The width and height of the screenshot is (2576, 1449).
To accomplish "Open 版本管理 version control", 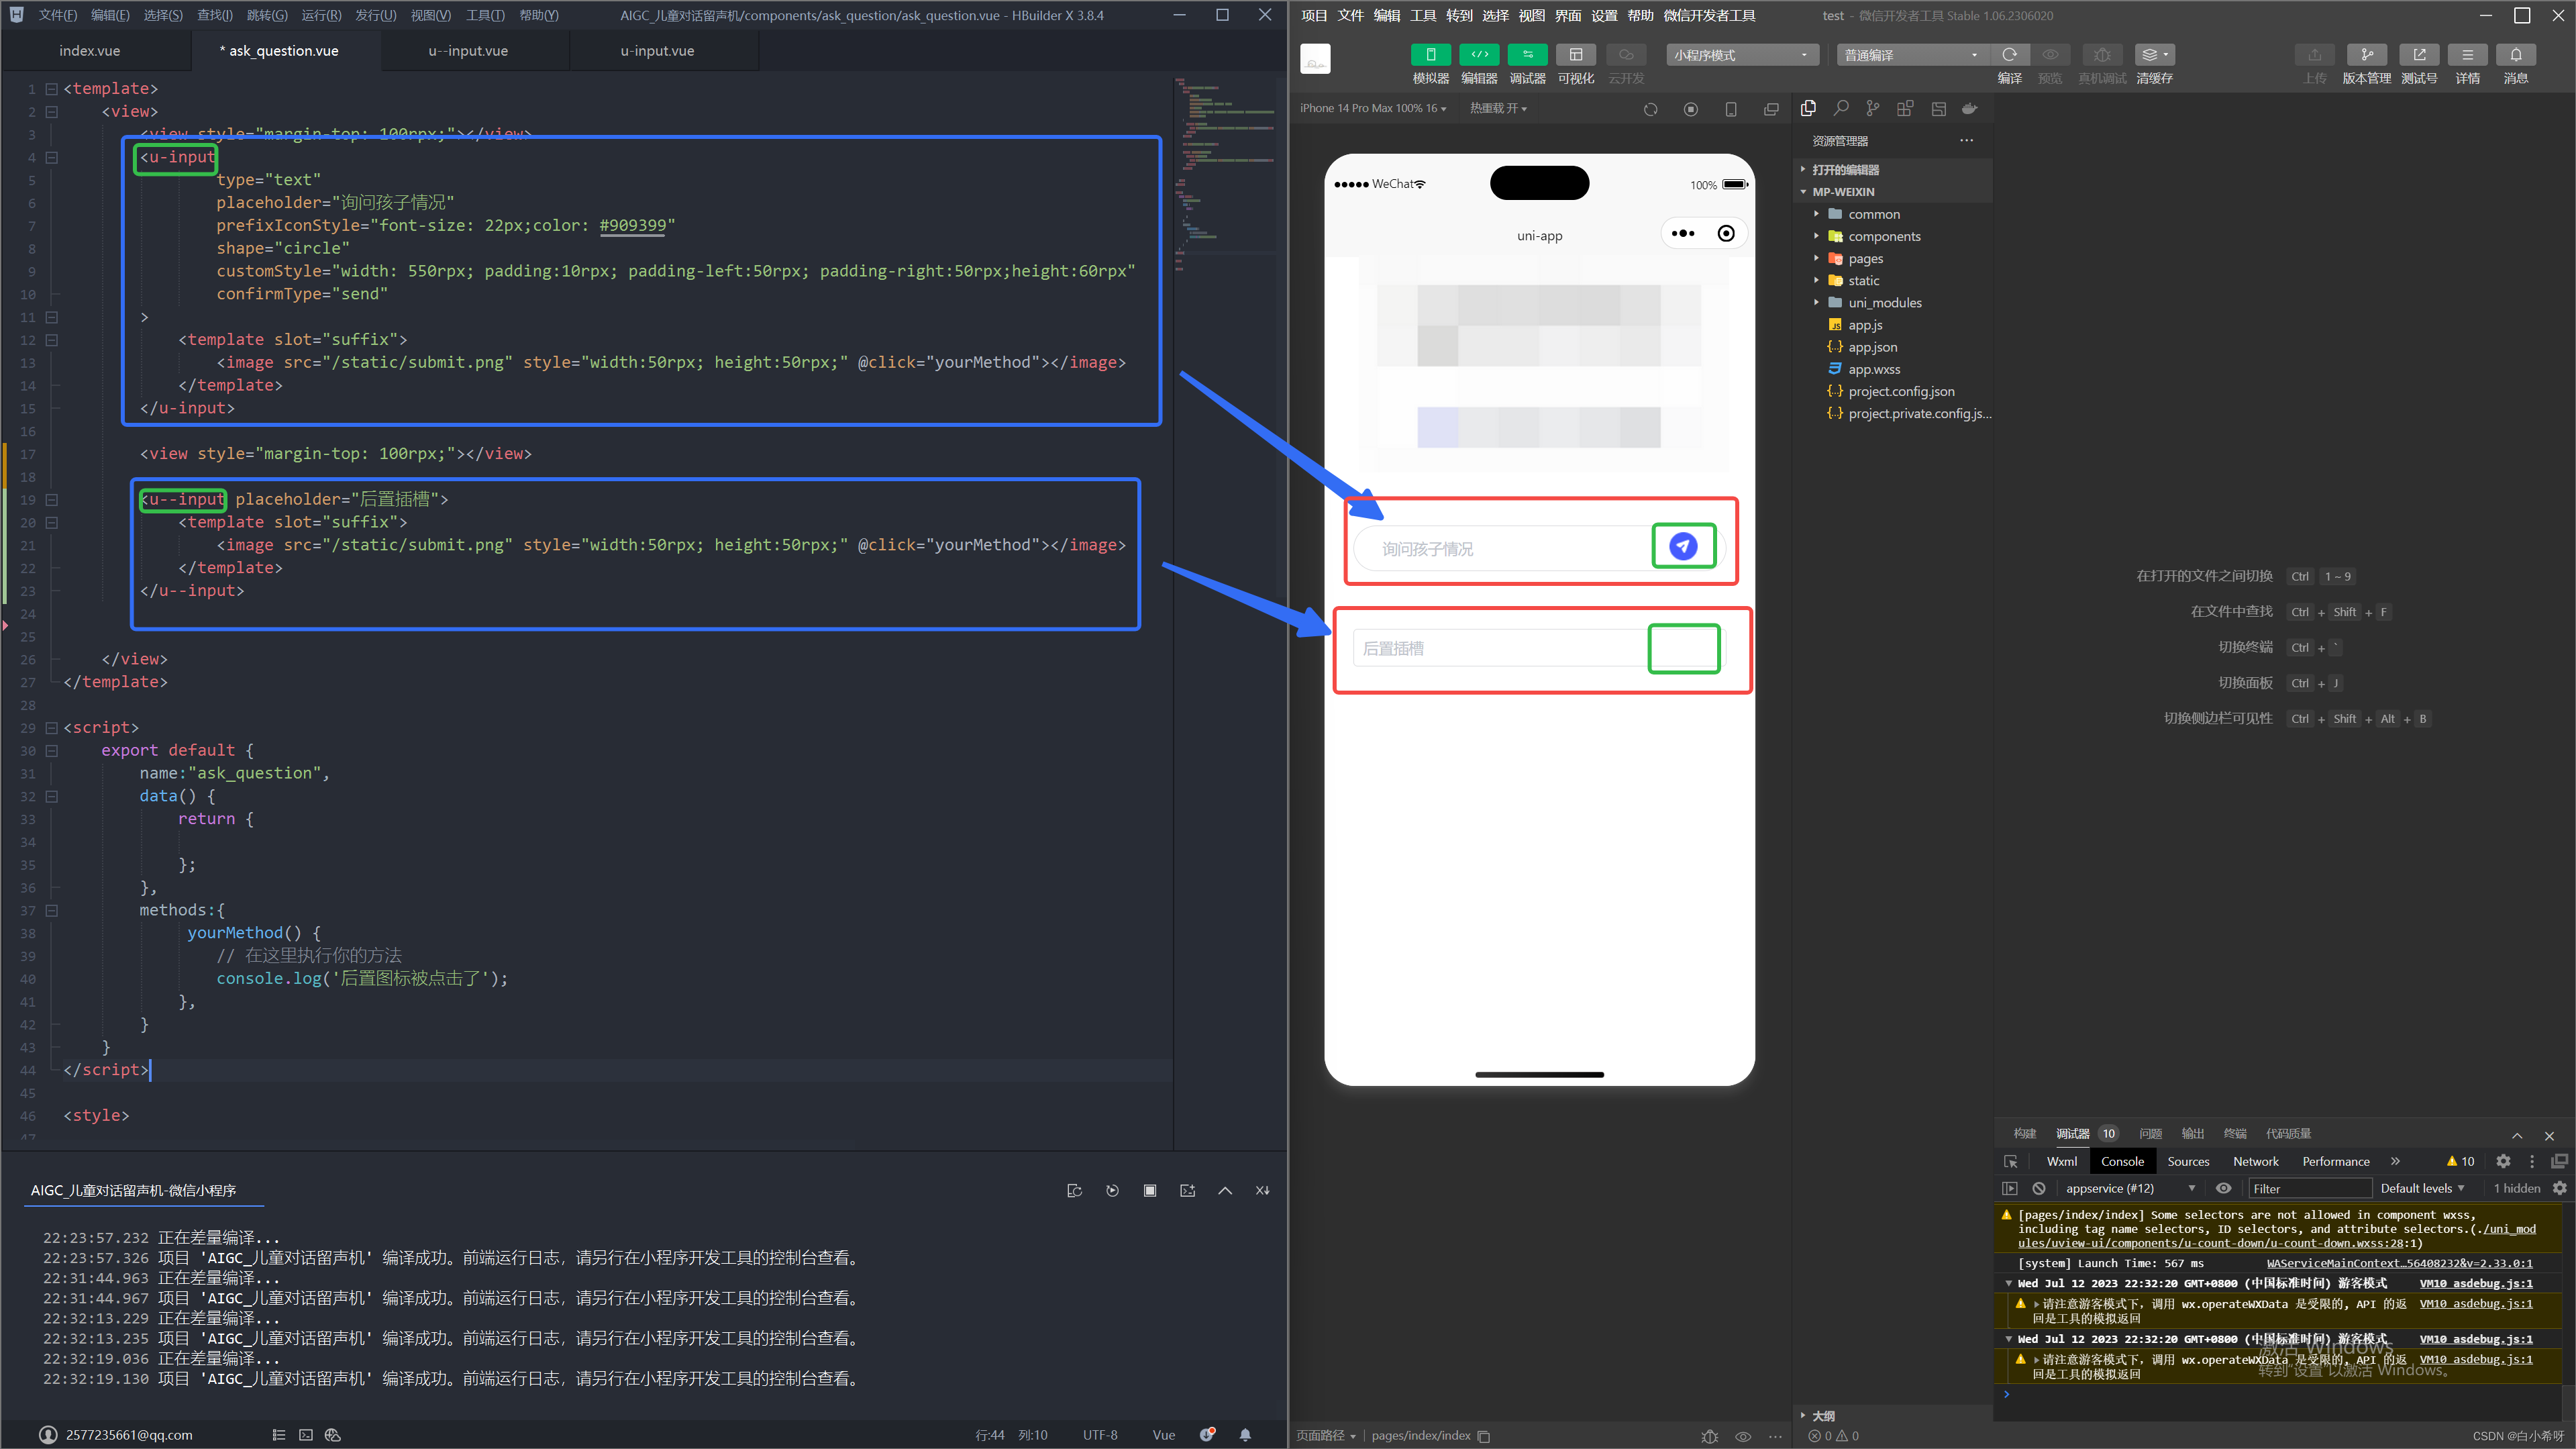I will tap(2366, 55).
